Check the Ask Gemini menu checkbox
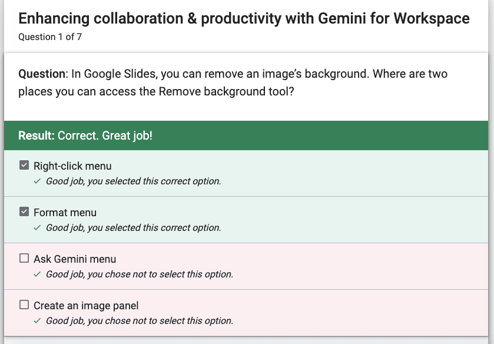 [24, 258]
